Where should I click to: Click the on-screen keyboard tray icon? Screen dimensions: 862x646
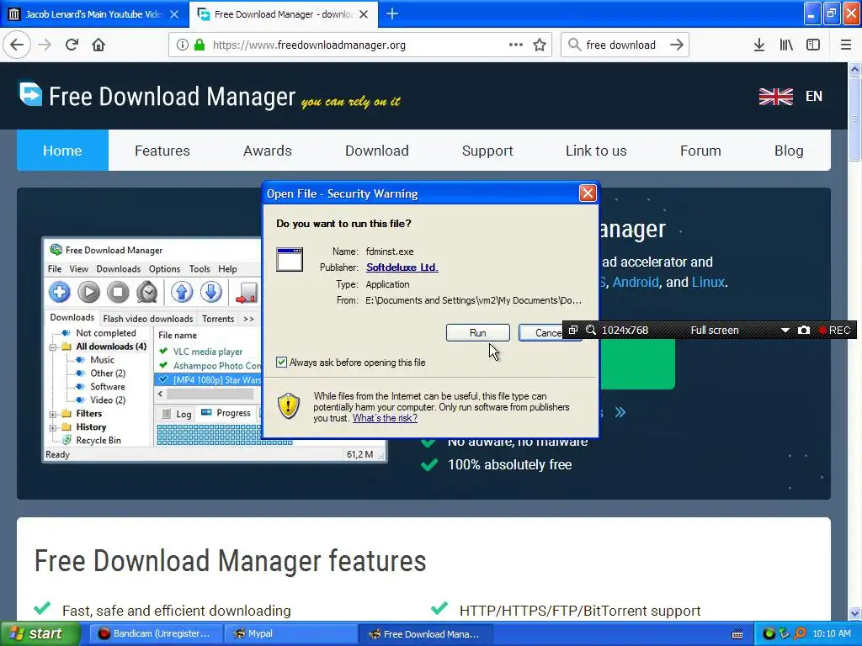click(x=737, y=634)
